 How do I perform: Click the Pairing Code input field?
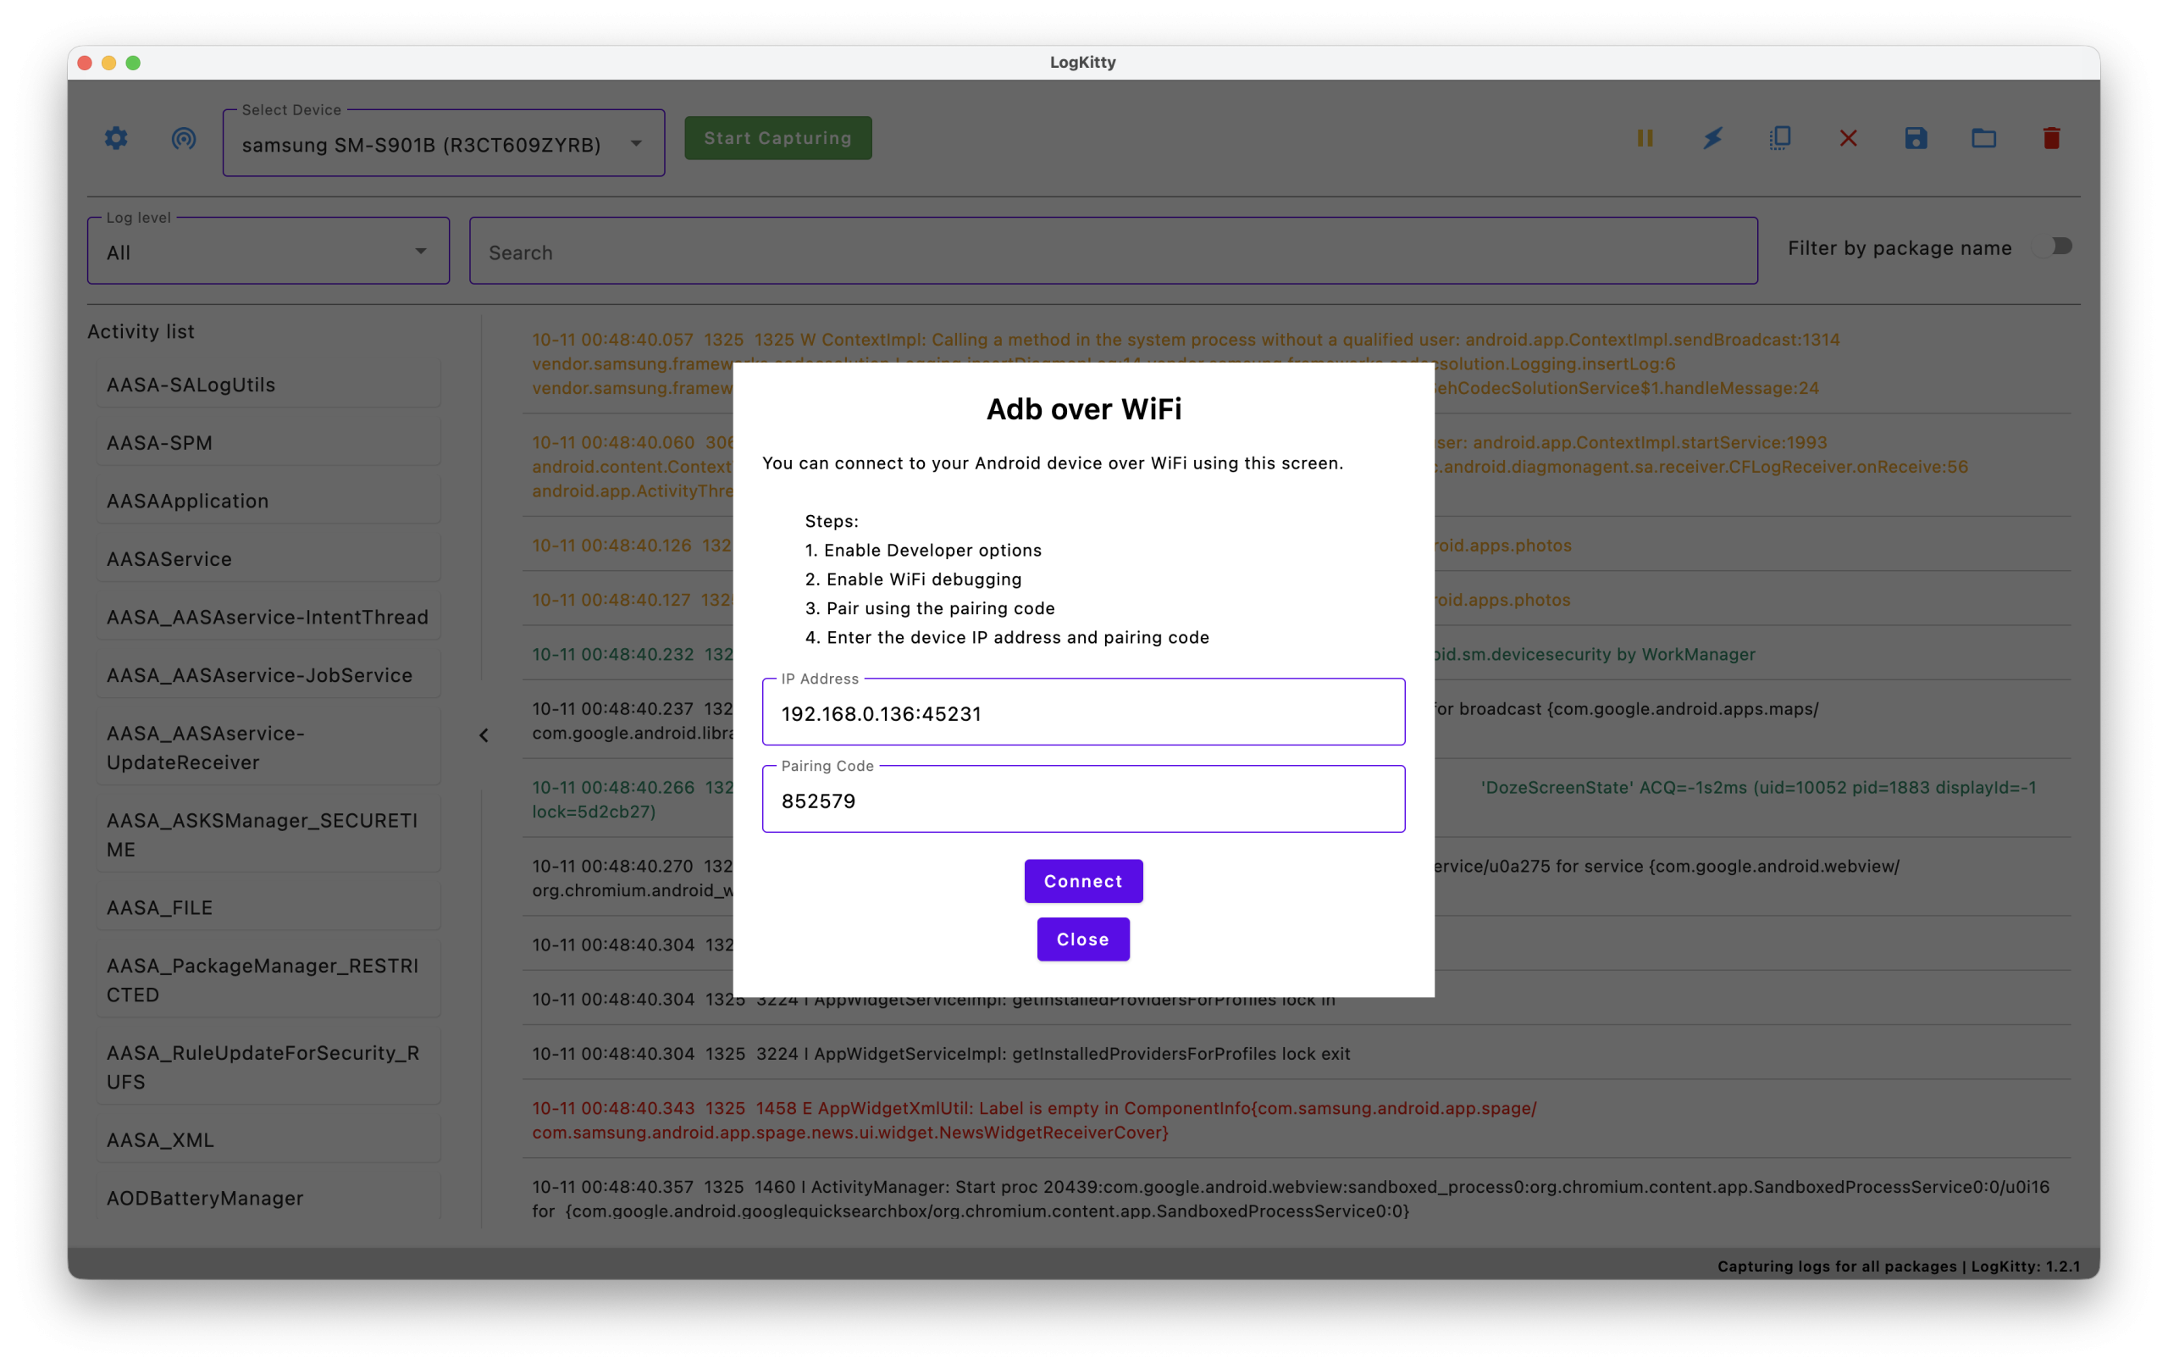tap(1083, 801)
